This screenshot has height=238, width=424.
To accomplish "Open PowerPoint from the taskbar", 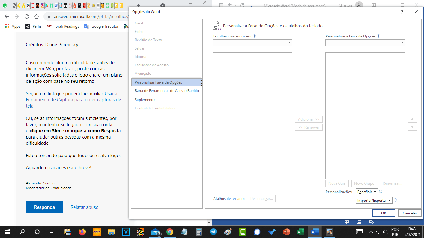I will [286, 232].
